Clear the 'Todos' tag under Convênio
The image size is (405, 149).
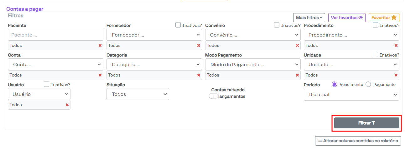pyautogui.click(x=297, y=46)
